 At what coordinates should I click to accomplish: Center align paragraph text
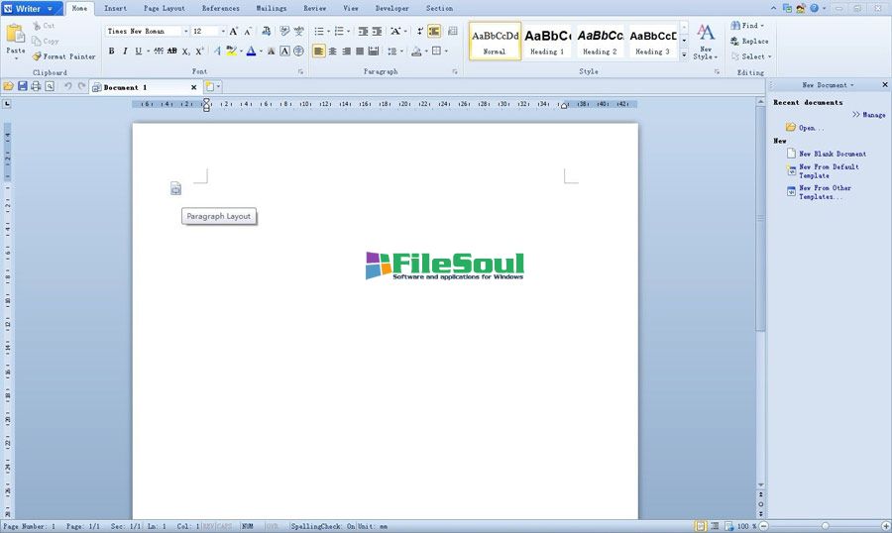coord(332,51)
